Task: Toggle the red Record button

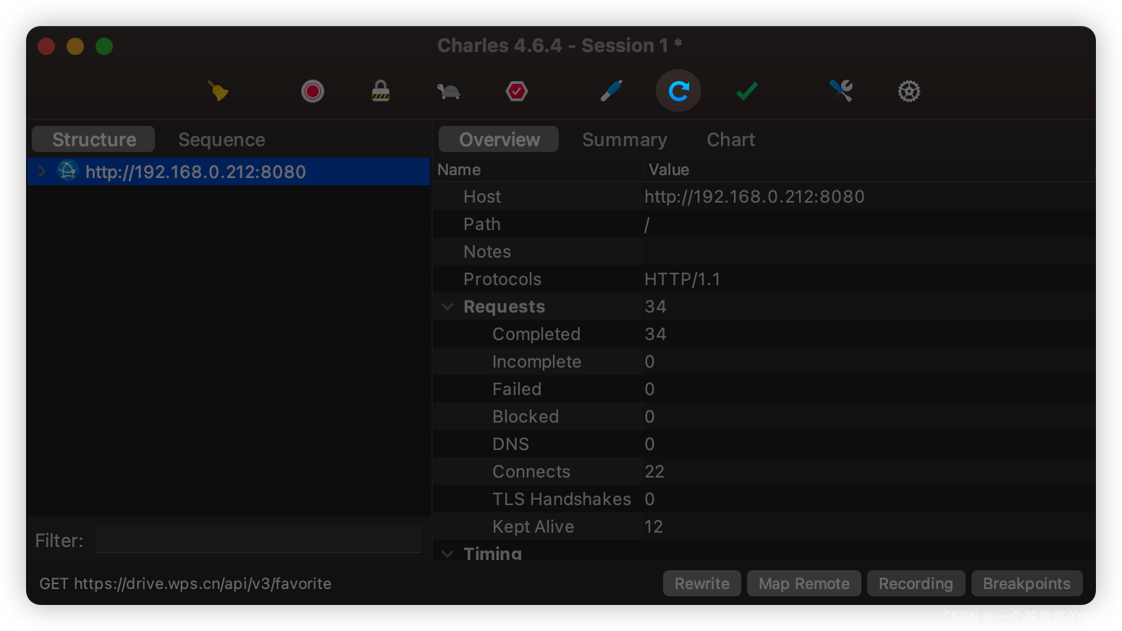Action: pyautogui.click(x=313, y=91)
